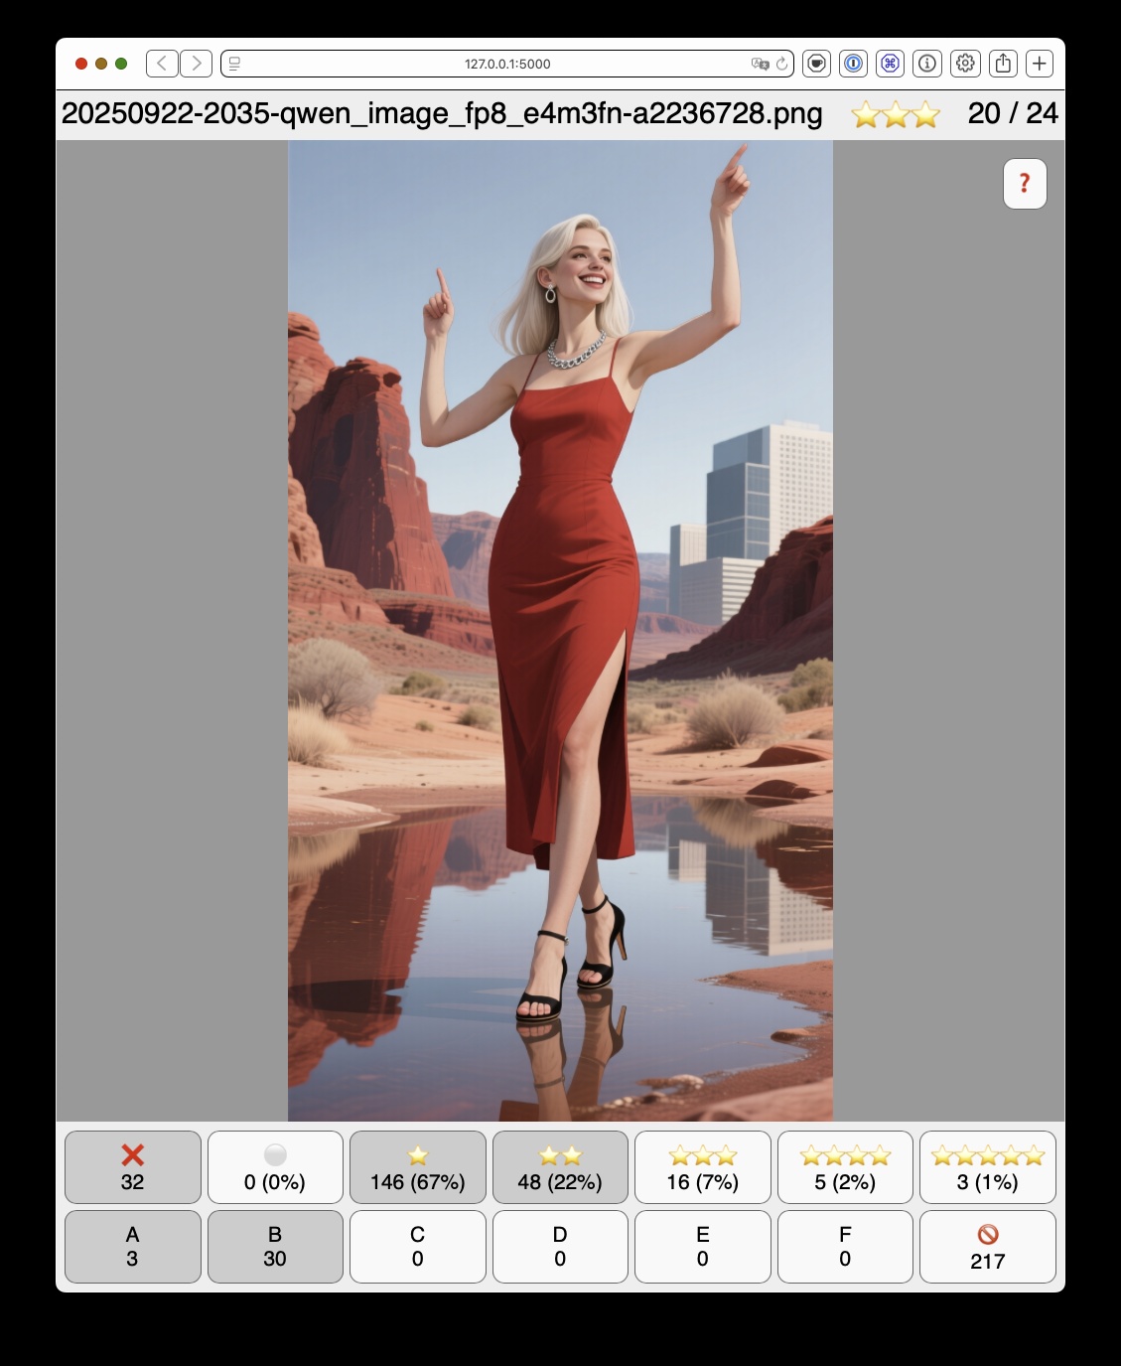The height and width of the screenshot is (1366, 1121).
Task: Open the browser share menu
Action: 1003,64
